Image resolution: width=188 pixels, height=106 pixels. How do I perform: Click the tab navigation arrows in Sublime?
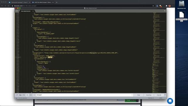click(x=17, y=11)
